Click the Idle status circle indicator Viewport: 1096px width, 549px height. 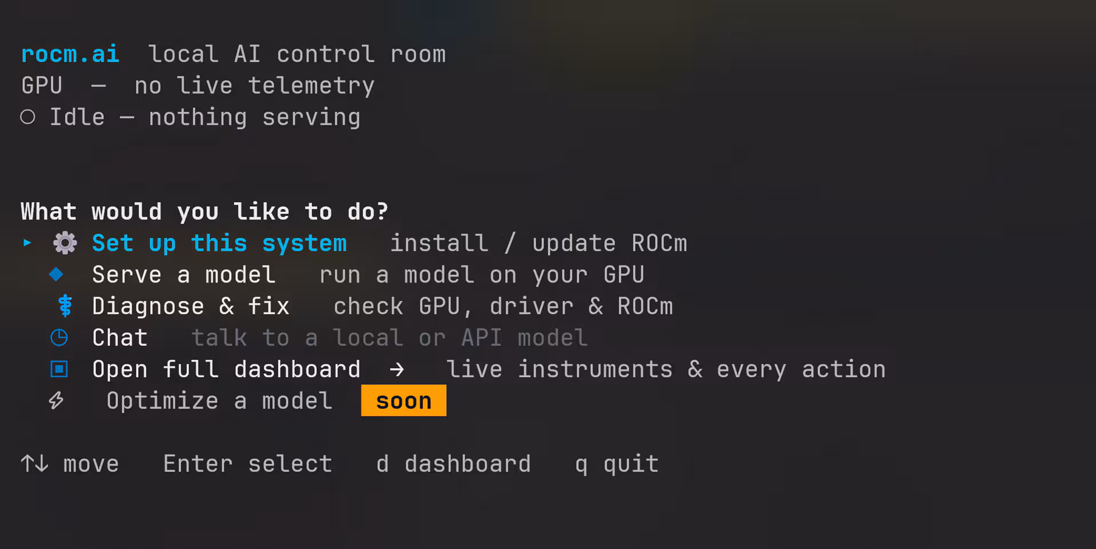(x=27, y=117)
